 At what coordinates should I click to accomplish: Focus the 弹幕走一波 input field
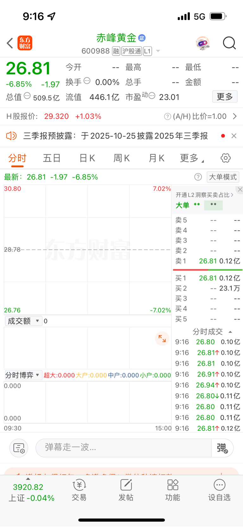tap(123, 448)
